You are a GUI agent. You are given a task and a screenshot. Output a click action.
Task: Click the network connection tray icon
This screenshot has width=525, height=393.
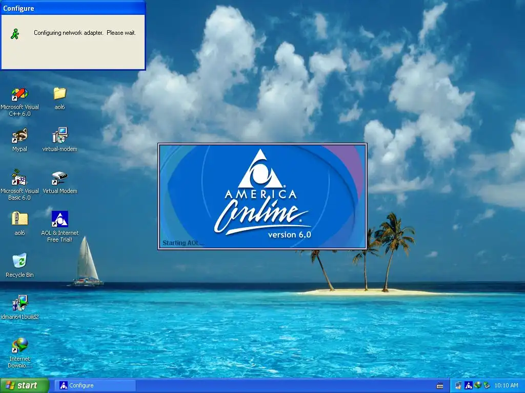(459, 385)
